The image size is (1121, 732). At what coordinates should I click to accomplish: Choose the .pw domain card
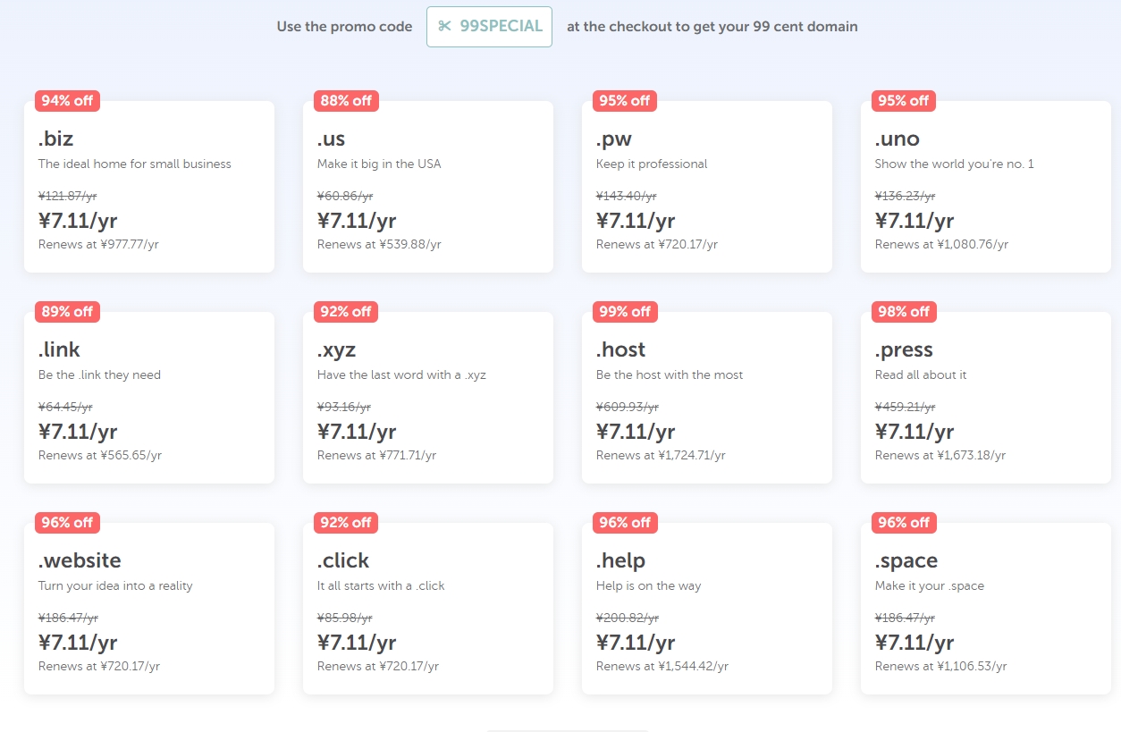coord(706,187)
